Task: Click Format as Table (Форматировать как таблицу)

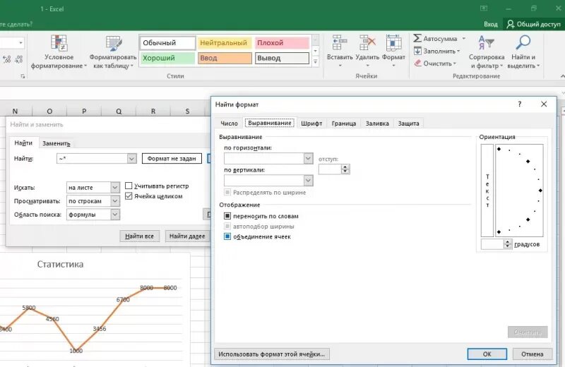Action: (113, 52)
